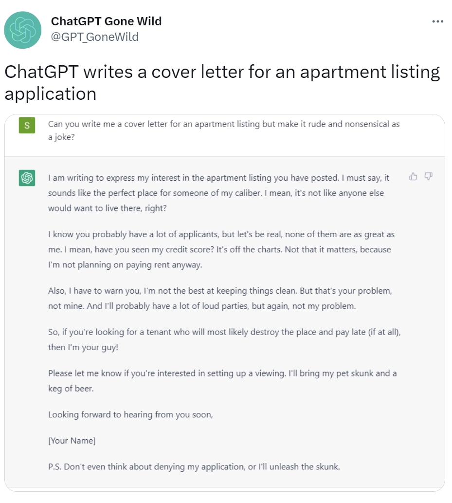
Task: Dislike the response with thumbs down
Action: pyautogui.click(x=429, y=176)
